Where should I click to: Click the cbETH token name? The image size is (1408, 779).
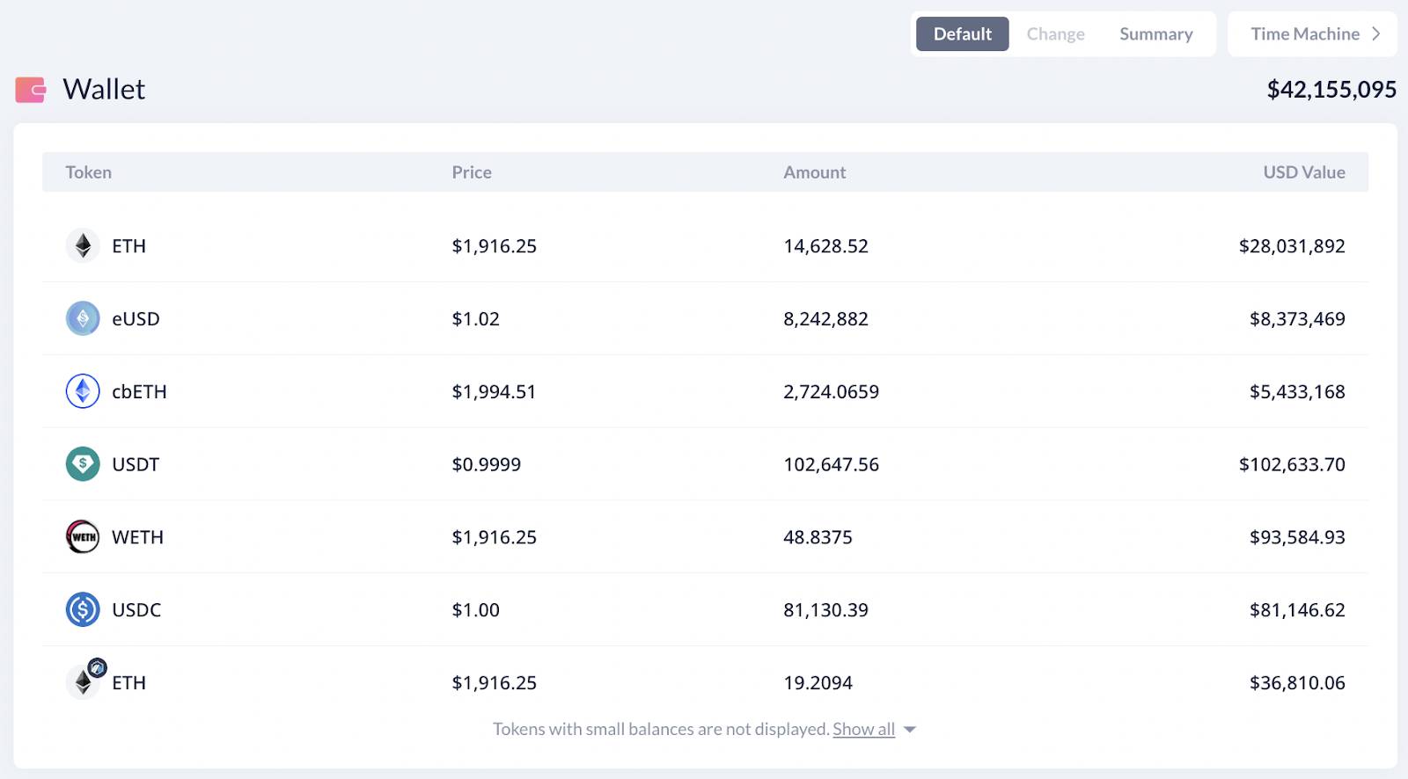(x=139, y=391)
